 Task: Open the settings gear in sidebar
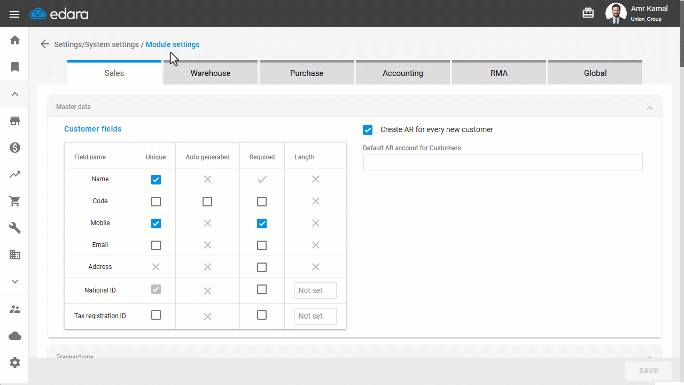15,363
